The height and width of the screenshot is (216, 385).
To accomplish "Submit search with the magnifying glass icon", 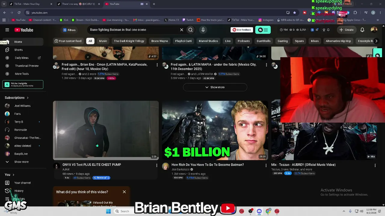I will pos(190,30).
